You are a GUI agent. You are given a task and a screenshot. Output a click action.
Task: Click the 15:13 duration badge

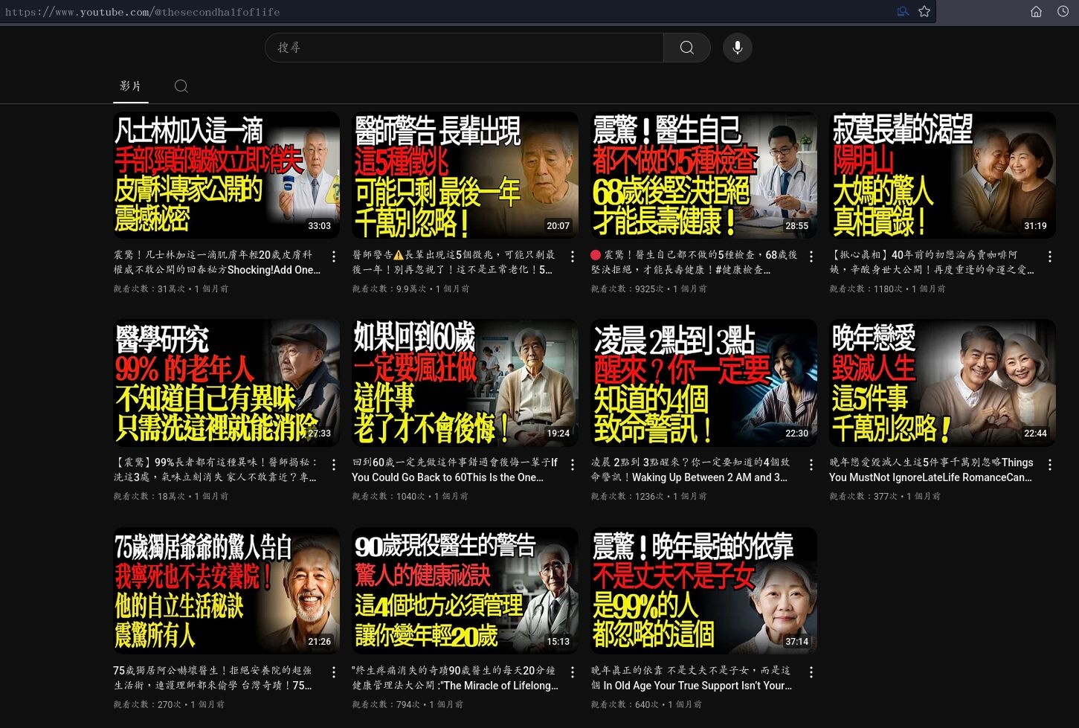[558, 642]
